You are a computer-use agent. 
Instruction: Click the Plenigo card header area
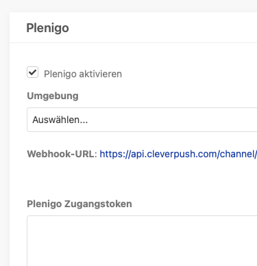pyautogui.click(x=133, y=27)
